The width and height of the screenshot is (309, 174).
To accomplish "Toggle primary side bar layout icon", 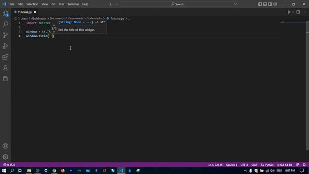I will 260,4.
